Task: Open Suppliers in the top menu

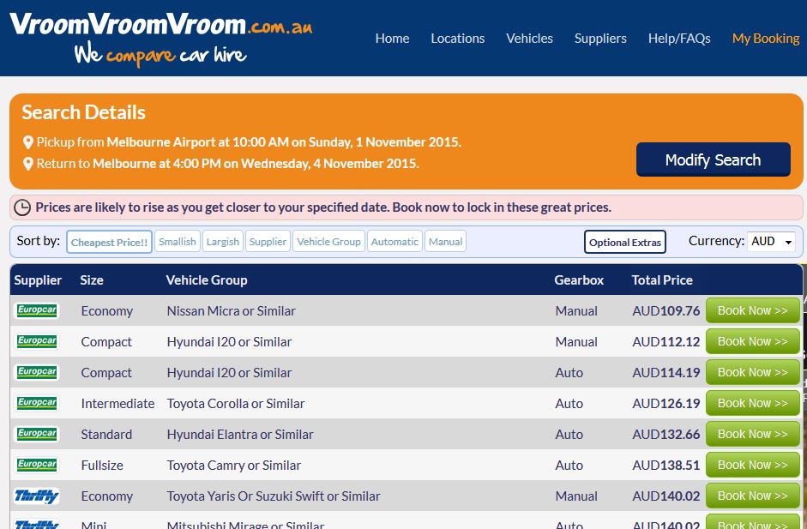Action: [x=600, y=39]
